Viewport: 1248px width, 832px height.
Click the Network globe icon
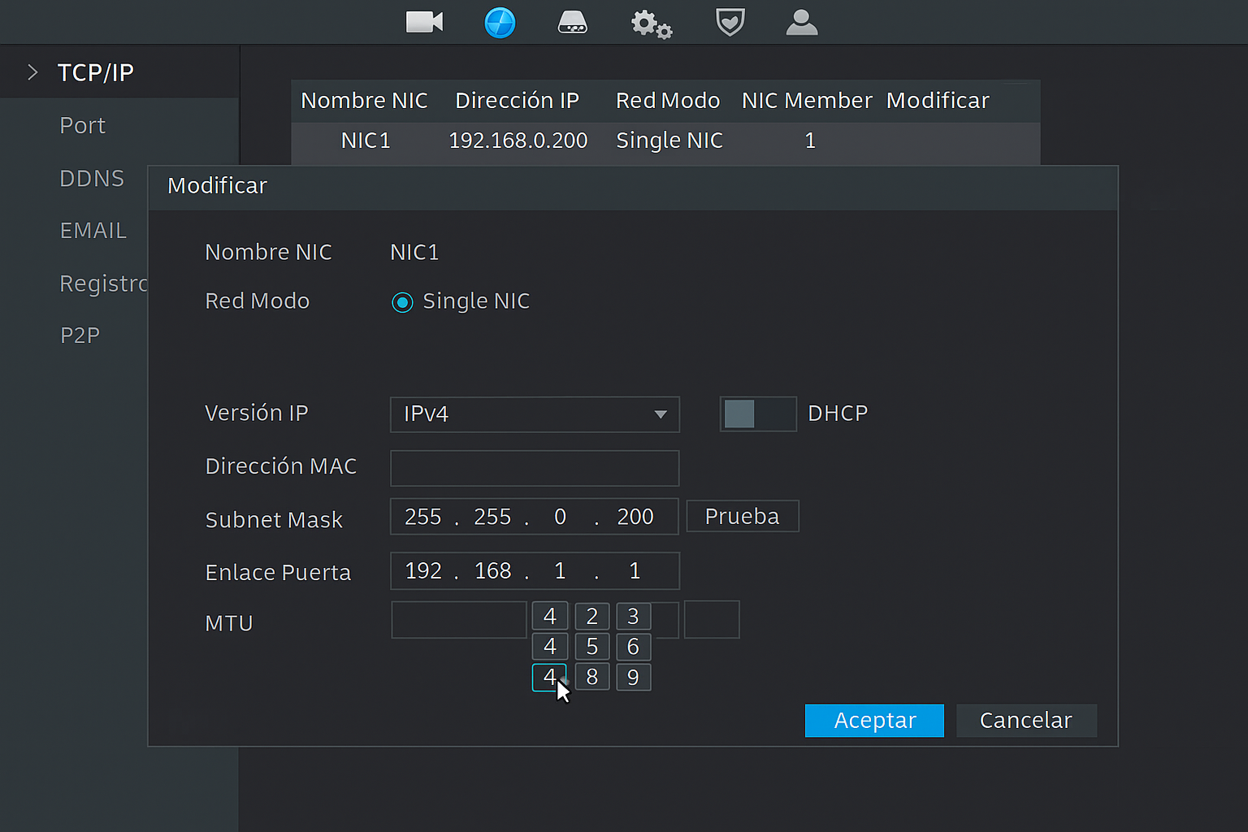(500, 23)
